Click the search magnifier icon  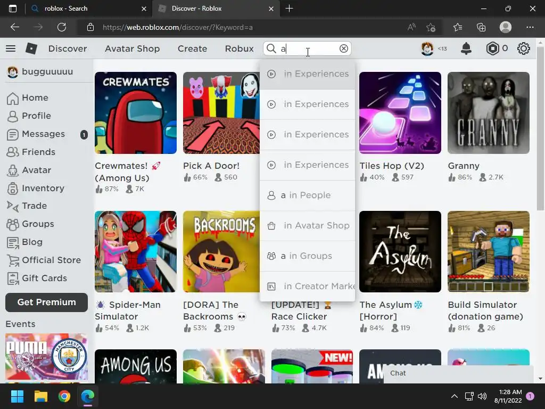(x=271, y=48)
